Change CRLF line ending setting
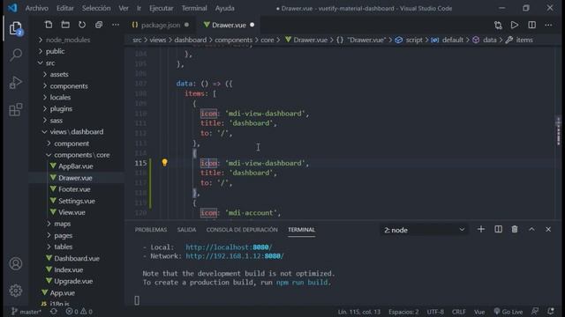 click(x=459, y=312)
